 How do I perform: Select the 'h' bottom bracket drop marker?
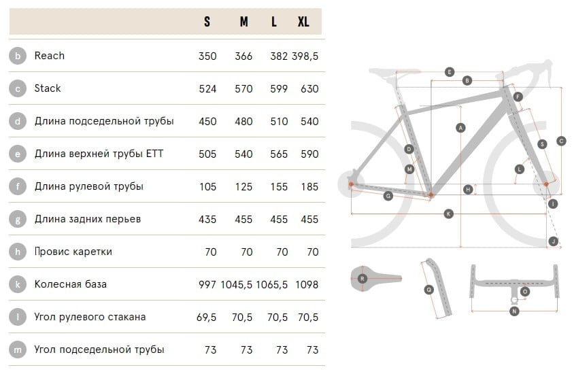click(18, 252)
